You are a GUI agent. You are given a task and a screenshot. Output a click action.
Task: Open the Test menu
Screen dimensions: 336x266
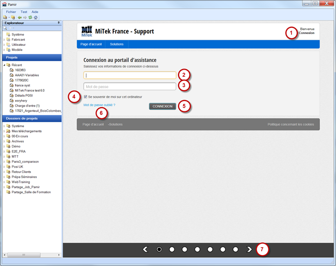24,12
